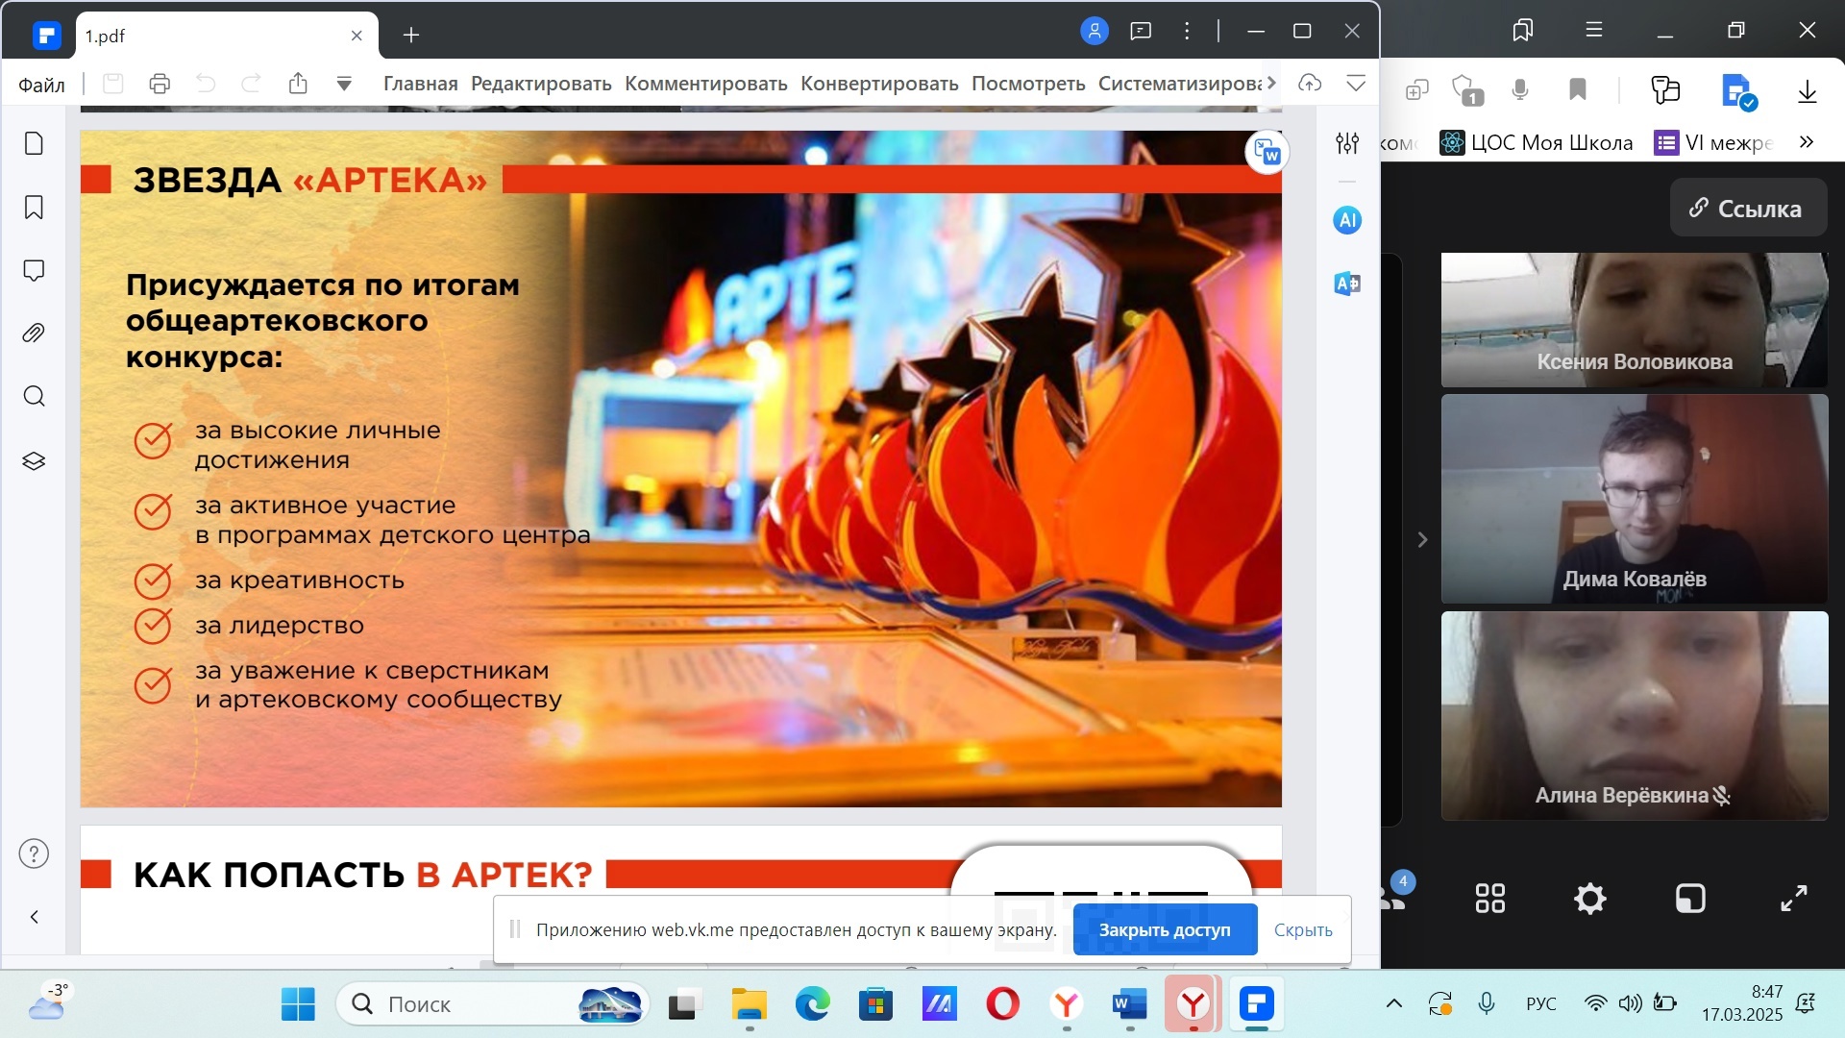
Task: Switch to the Посмотреть tab
Action: [1028, 84]
